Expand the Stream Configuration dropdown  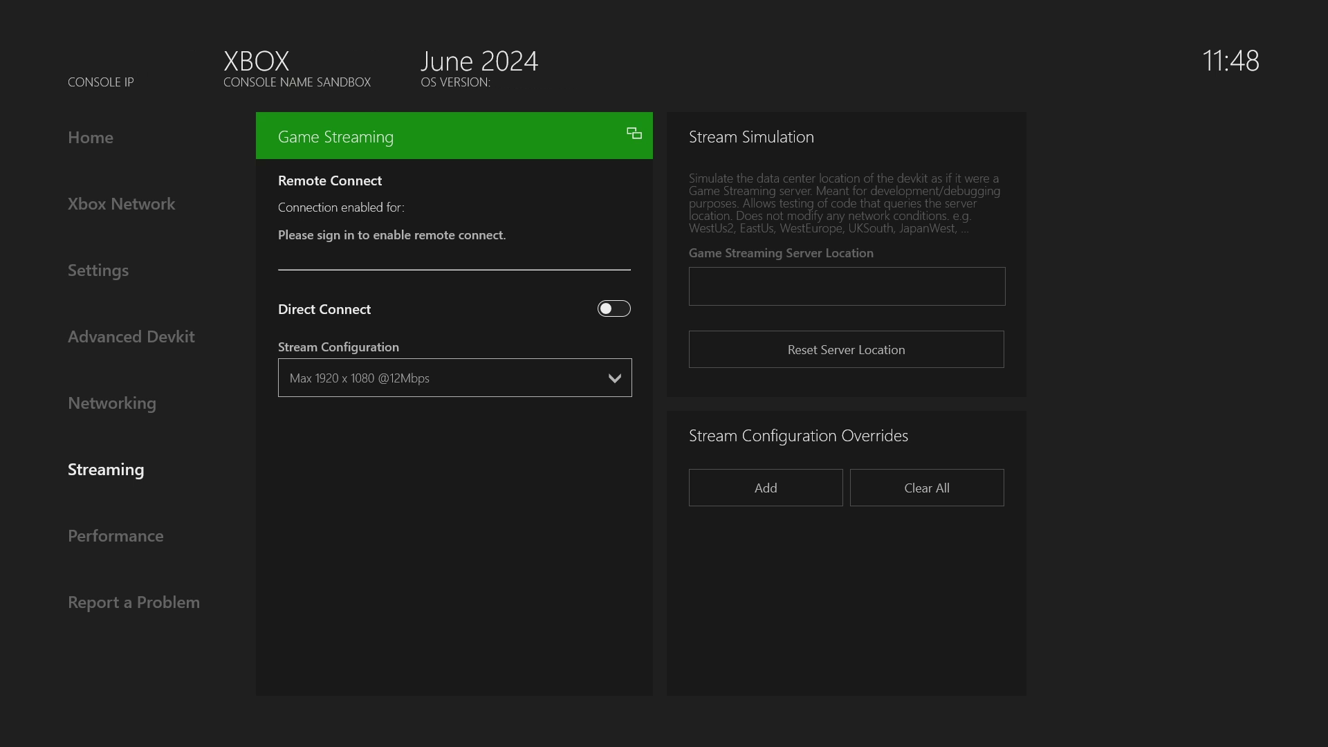click(614, 377)
